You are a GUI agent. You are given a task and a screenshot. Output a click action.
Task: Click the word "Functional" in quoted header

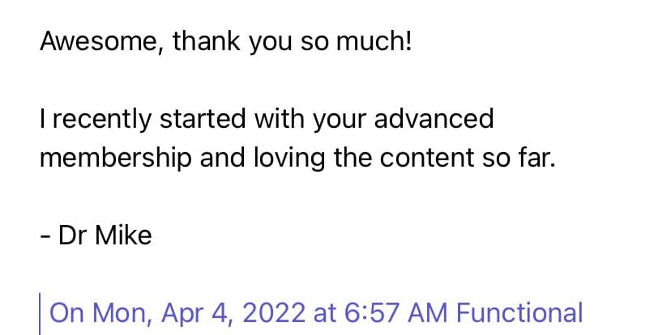(x=519, y=312)
